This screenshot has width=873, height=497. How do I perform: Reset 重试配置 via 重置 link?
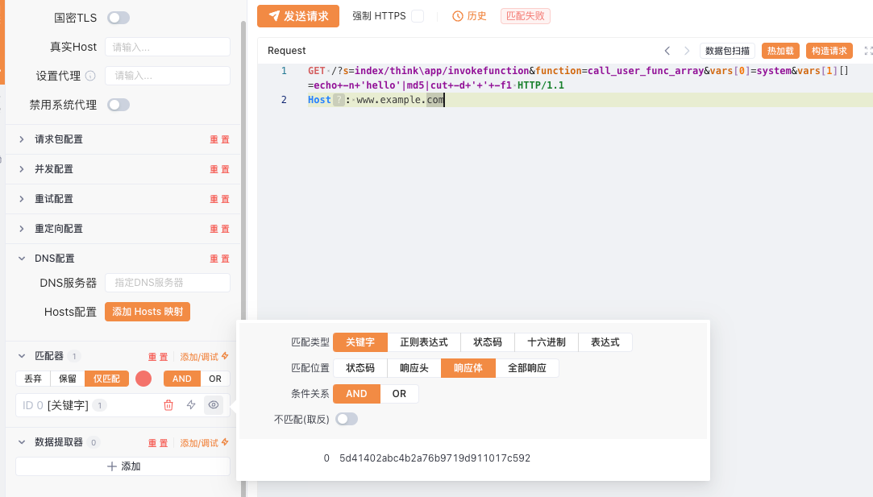click(x=219, y=199)
